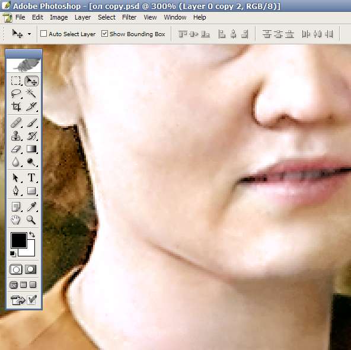Image resolution: width=351 pixels, height=350 pixels.
Task: Select the Type tool
Action: coord(31,178)
